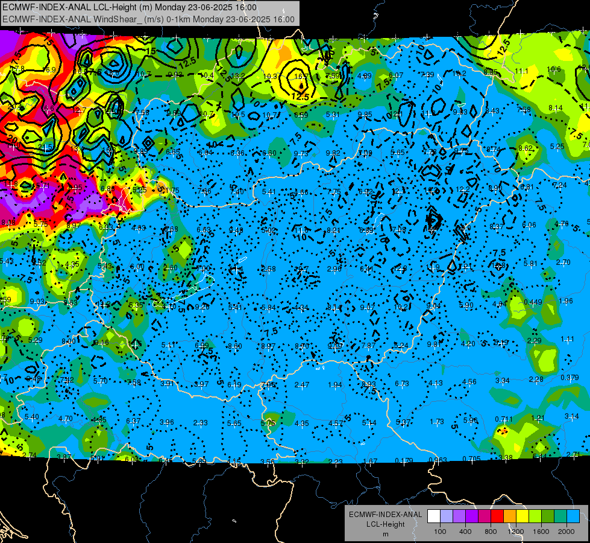
Task: Click the grid point value '2.47'
Action: (x=302, y=384)
